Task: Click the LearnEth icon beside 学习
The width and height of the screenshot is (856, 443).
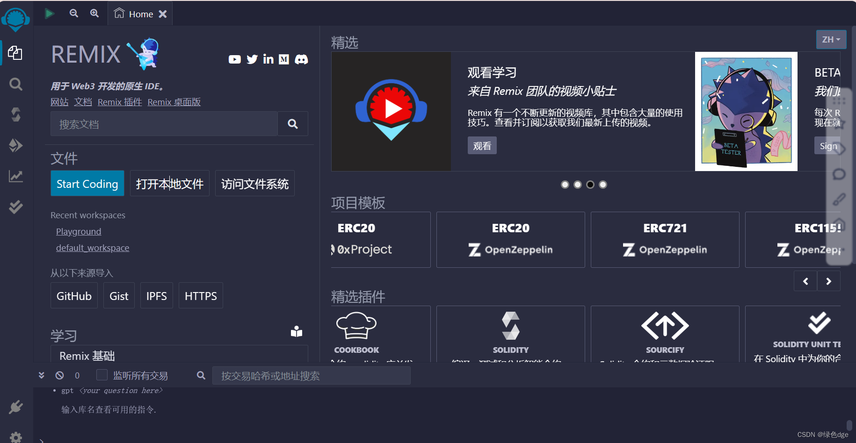Action: coord(297,331)
